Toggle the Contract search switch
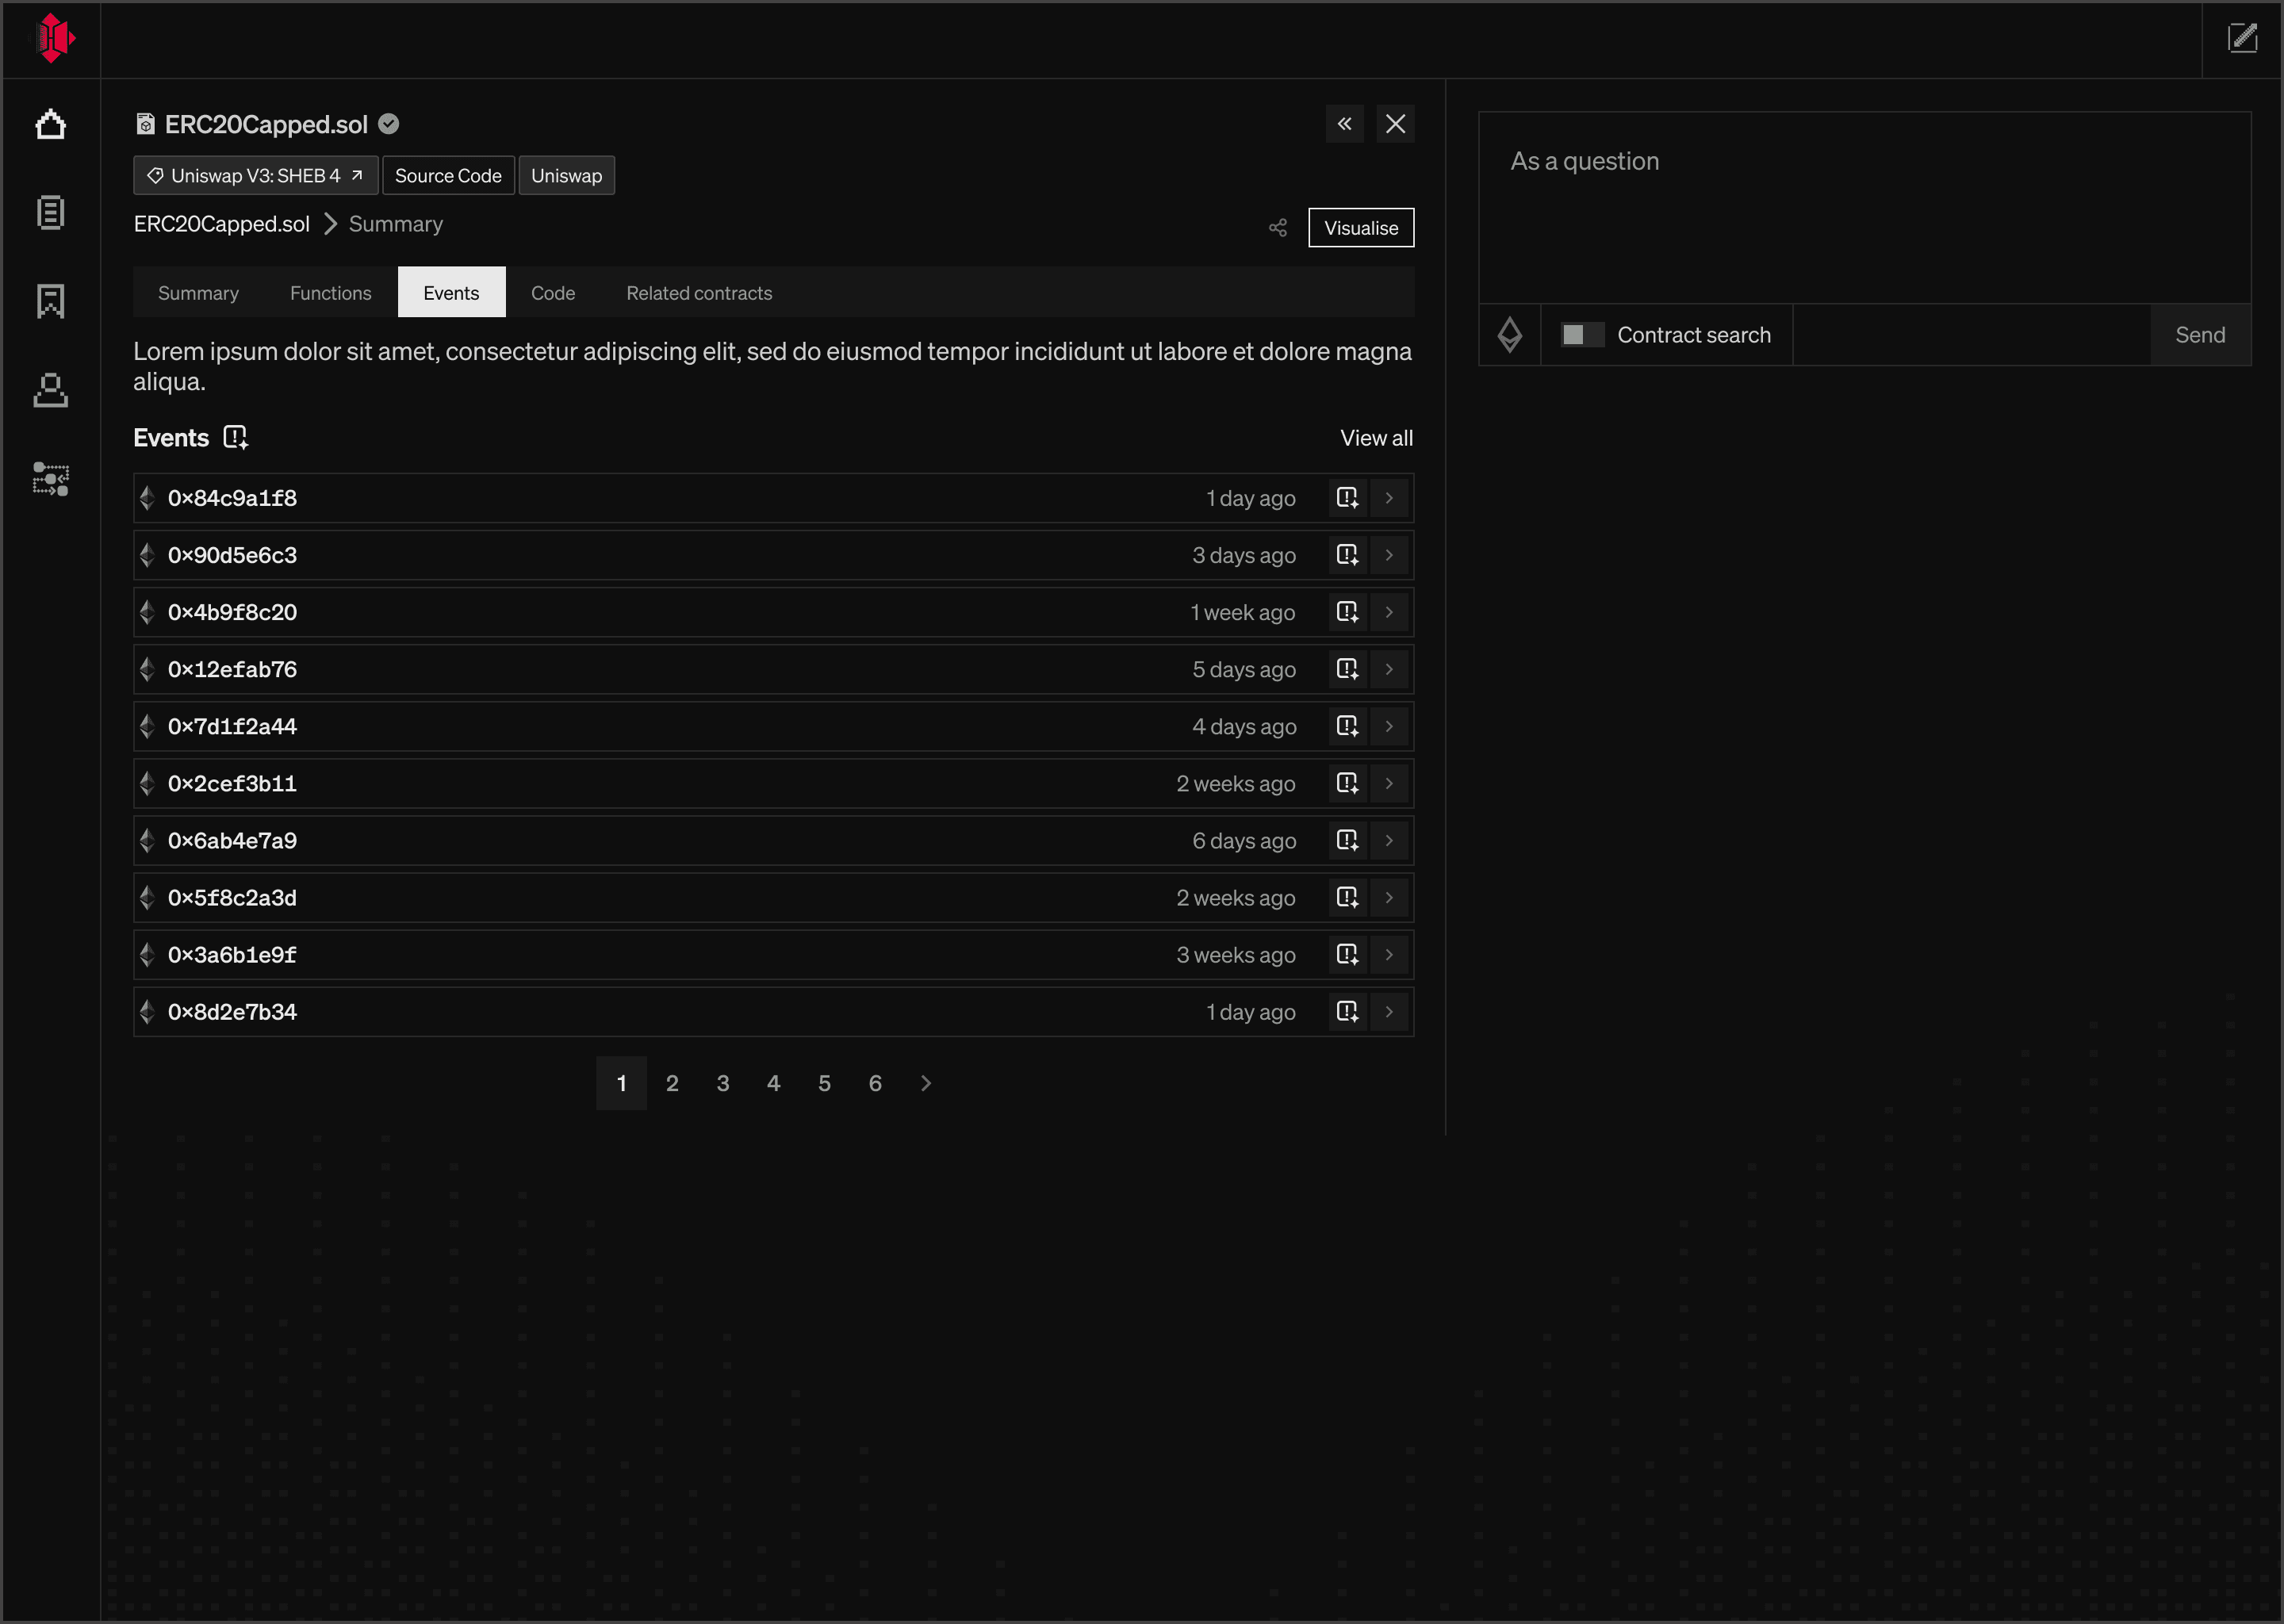The image size is (2284, 1624). click(1582, 335)
